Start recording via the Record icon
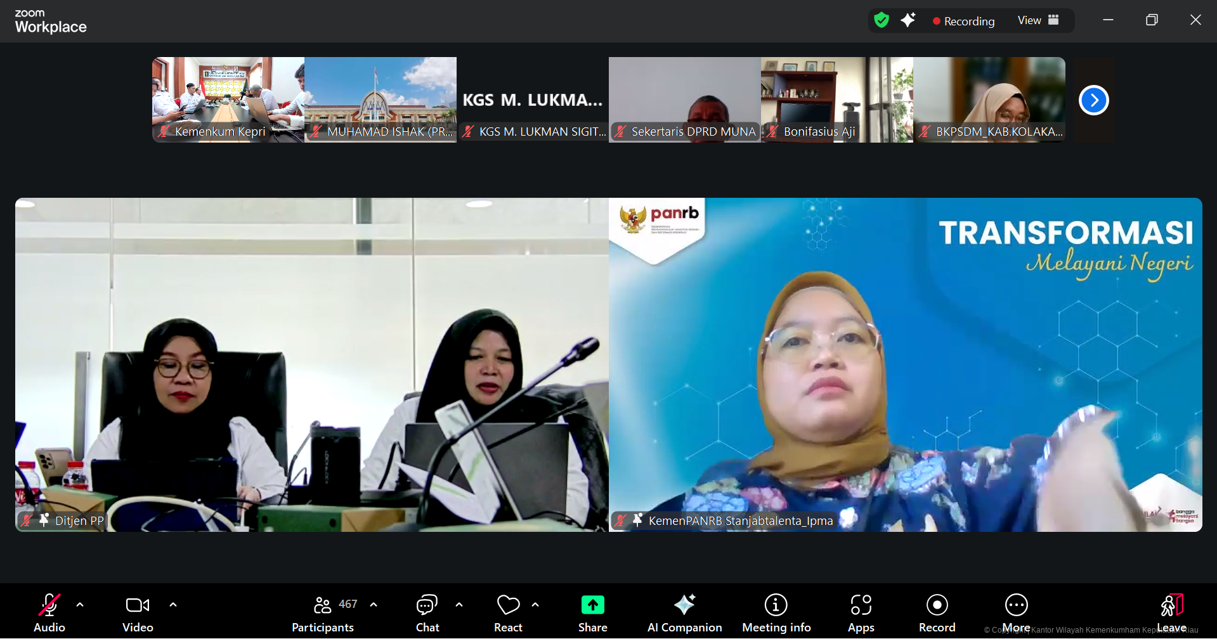This screenshot has height=639, width=1217. pos(937,605)
